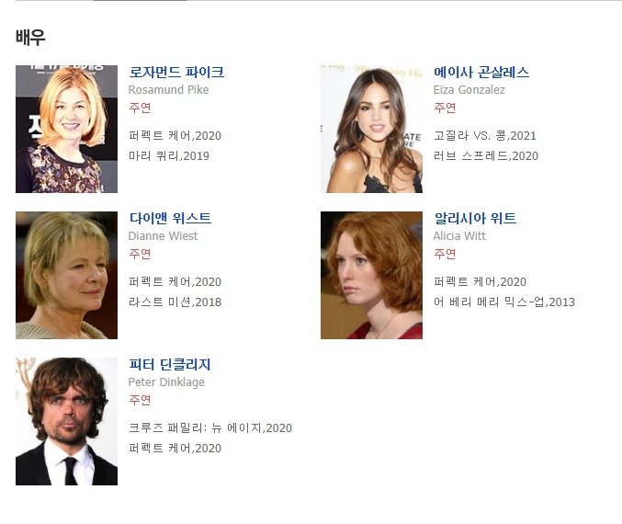Select the English name Rosamund Pike
Viewport: 622px width, 524px height.
tap(168, 90)
